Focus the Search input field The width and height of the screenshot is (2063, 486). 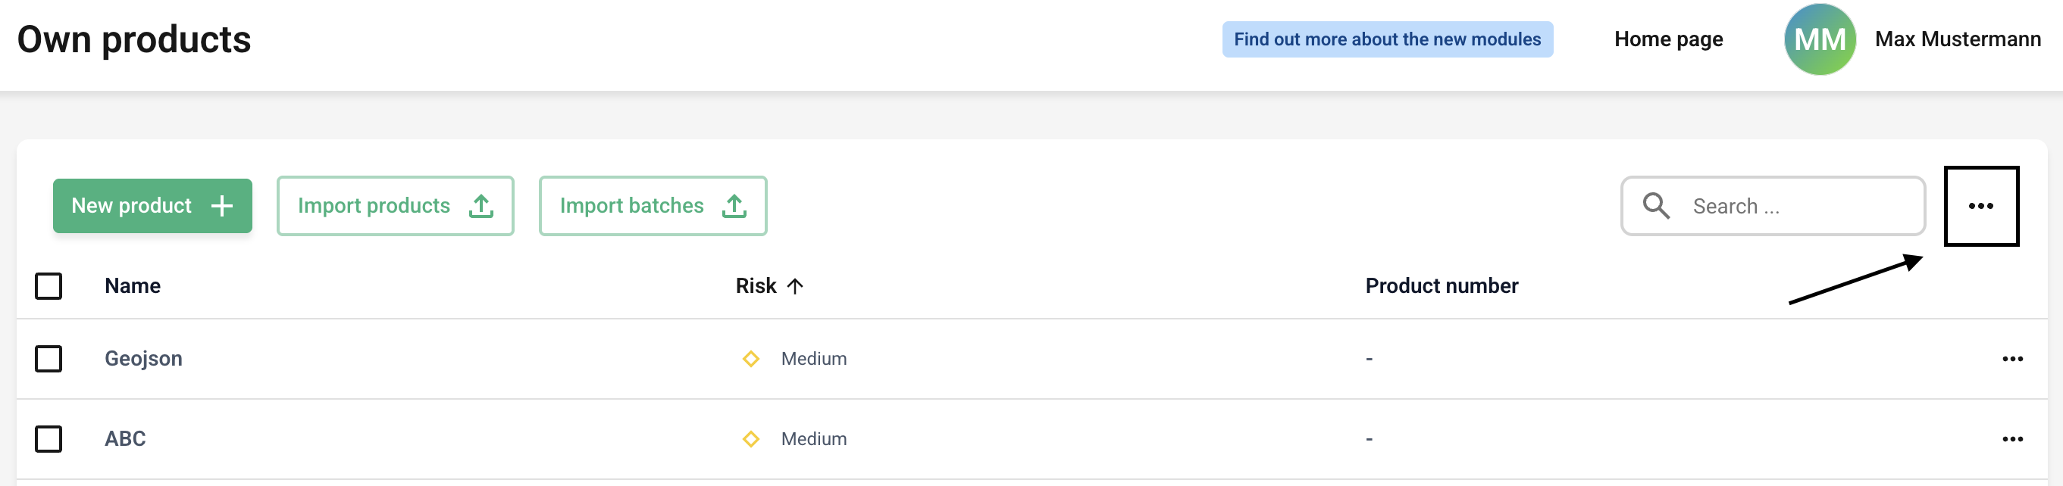click(x=1802, y=206)
